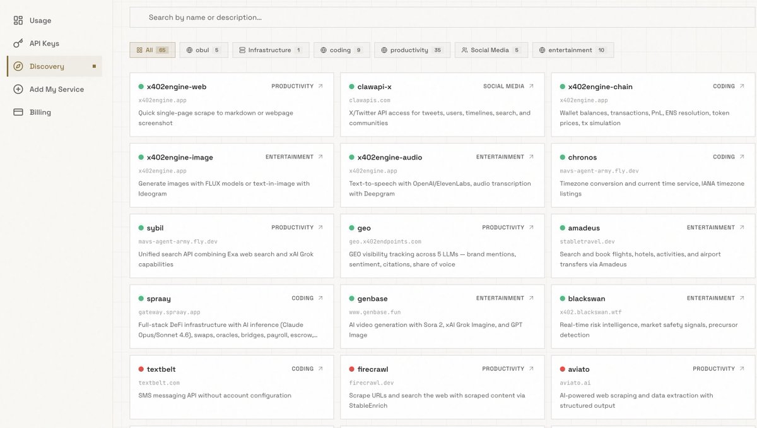
Task: Open sybil external link arrow
Action: click(320, 227)
